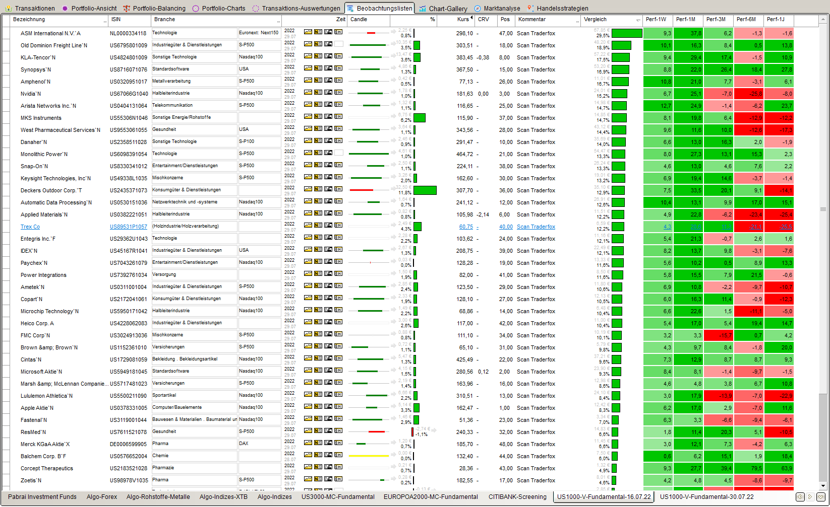This screenshot has height=507, width=830.
Task: Open the Branche column options (ellipsis)
Action: coord(278,21)
